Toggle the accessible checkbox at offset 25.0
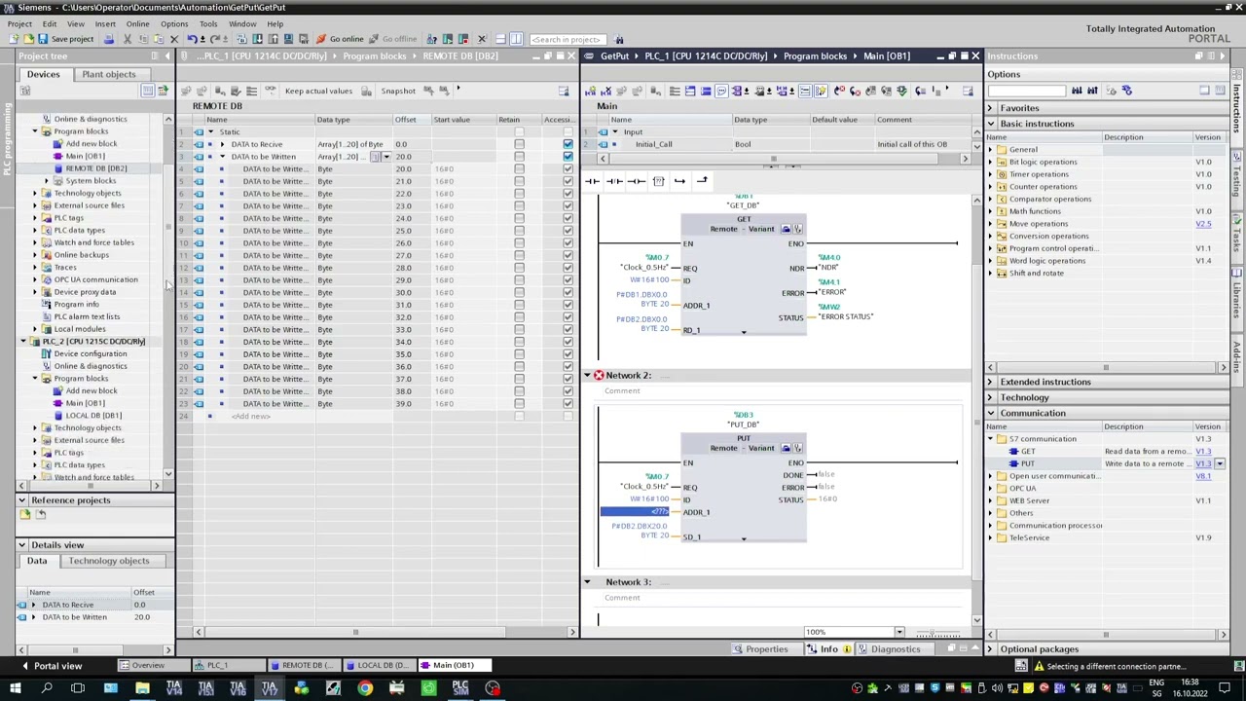Viewport: 1246px width, 701px height. click(x=568, y=231)
